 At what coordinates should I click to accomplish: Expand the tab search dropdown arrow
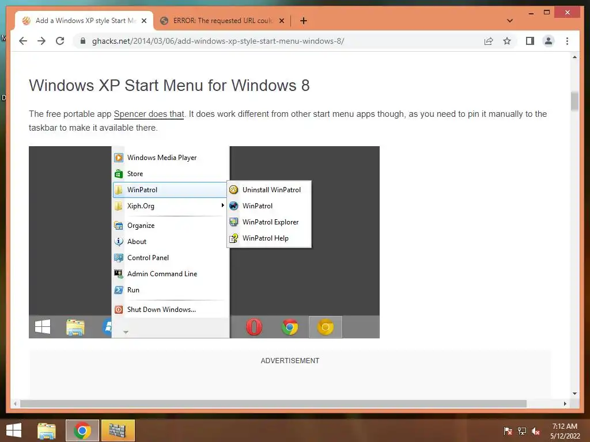[x=510, y=21]
